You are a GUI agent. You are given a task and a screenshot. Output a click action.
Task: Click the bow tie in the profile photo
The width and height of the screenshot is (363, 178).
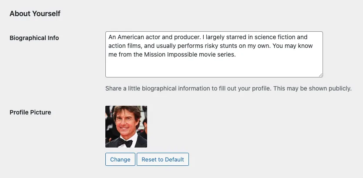click(125, 142)
